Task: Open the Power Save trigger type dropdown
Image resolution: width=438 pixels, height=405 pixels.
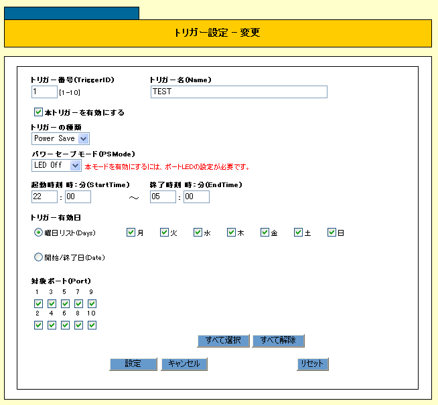Action: coord(61,138)
